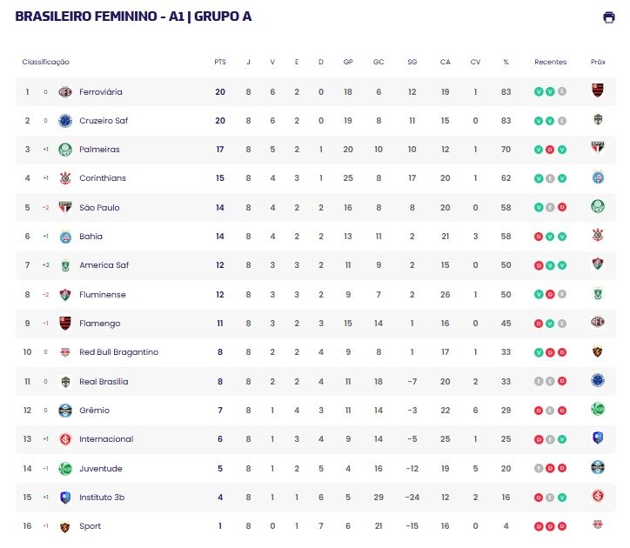This screenshot has width=630, height=548.
Task: Click the SG column header
Action: pyautogui.click(x=412, y=62)
